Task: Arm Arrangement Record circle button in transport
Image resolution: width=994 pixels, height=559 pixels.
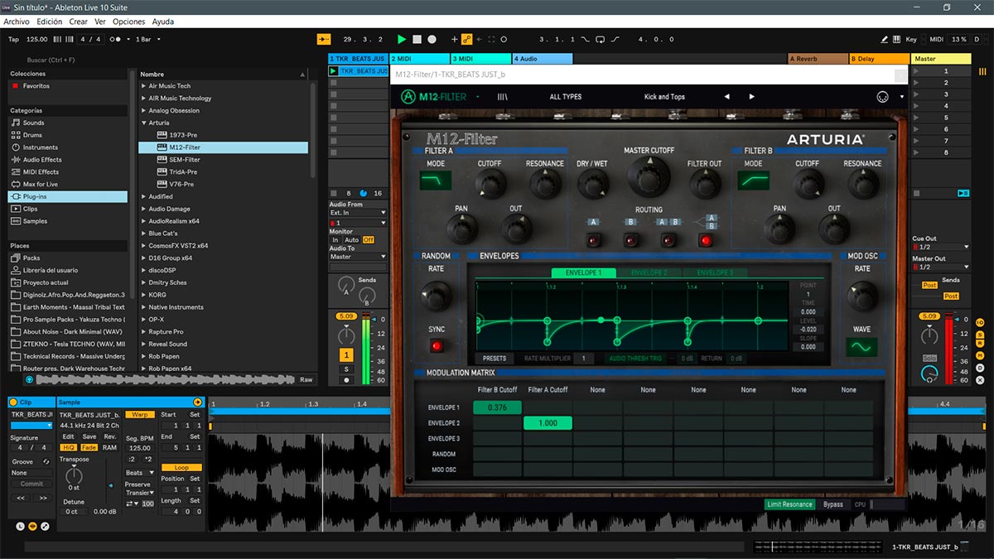Action: pyautogui.click(x=432, y=39)
